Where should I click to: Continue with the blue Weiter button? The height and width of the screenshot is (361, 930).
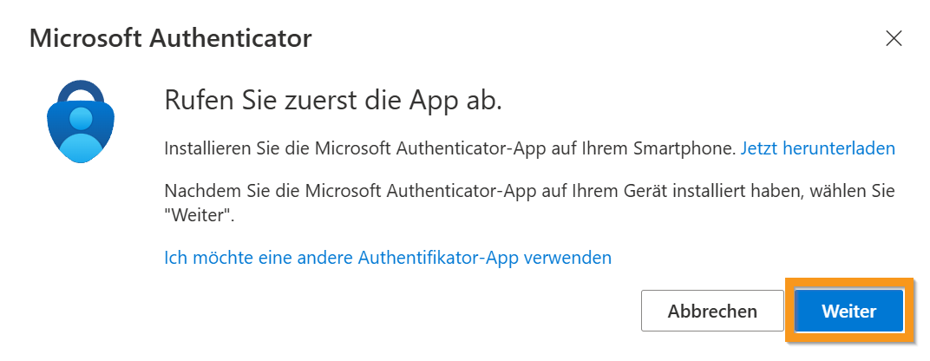click(x=849, y=311)
